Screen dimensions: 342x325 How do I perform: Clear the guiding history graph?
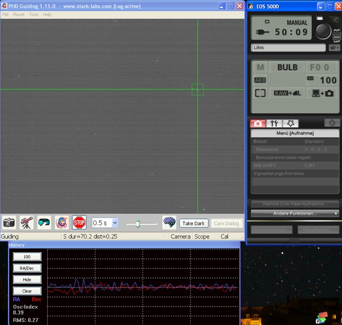(27, 291)
